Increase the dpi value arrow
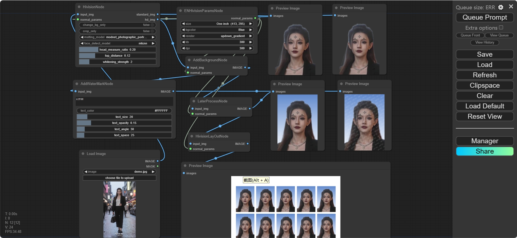Viewport: 517px width, 238px height. pyautogui.click(x=251, y=48)
